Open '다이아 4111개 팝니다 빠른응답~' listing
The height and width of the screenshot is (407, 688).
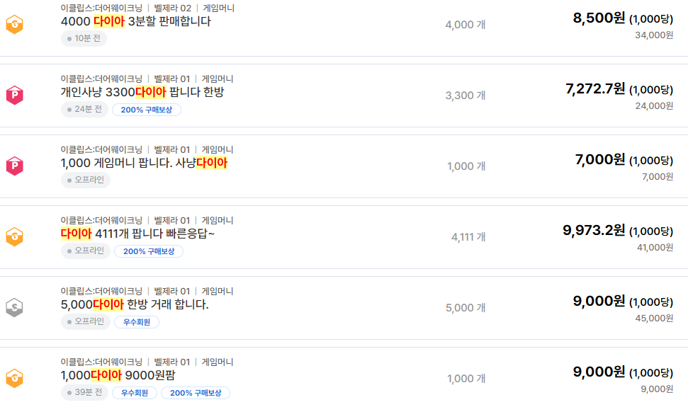[137, 234]
